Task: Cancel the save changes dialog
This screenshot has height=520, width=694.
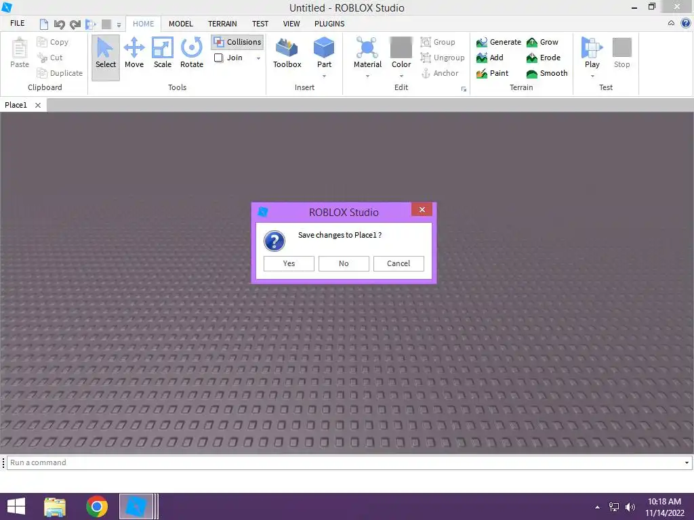Action: (399, 263)
